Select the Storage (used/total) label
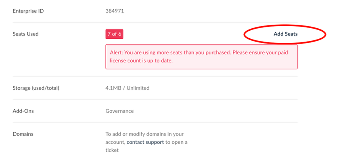This screenshot has height=159, width=362. (x=36, y=88)
